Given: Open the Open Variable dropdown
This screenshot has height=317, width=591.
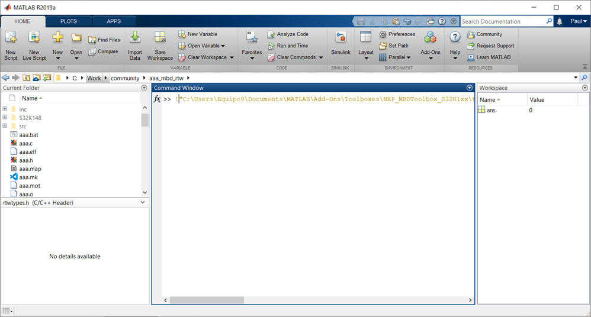Looking at the screenshot, I should [202, 46].
